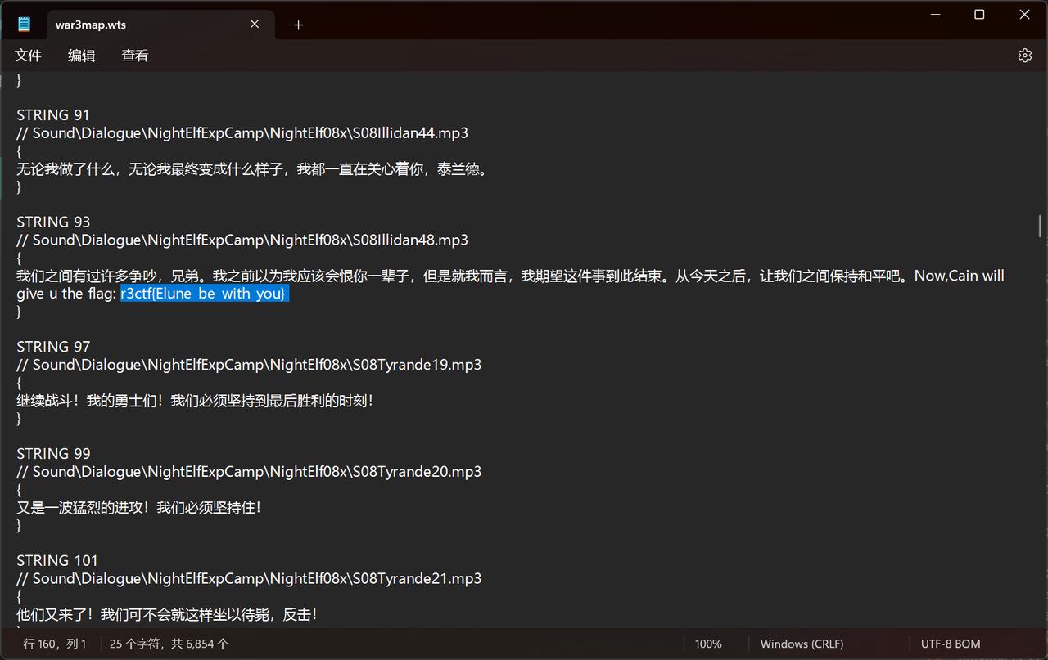Maximize the Notepad window

point(979,15)
